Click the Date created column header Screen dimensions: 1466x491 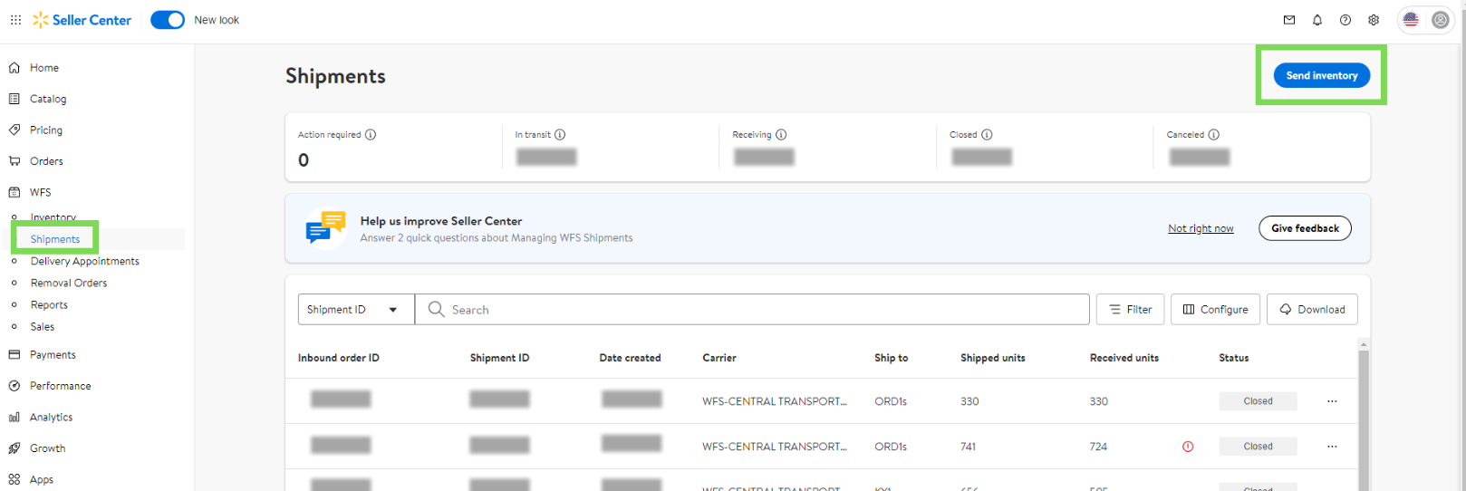coord(630,358)
